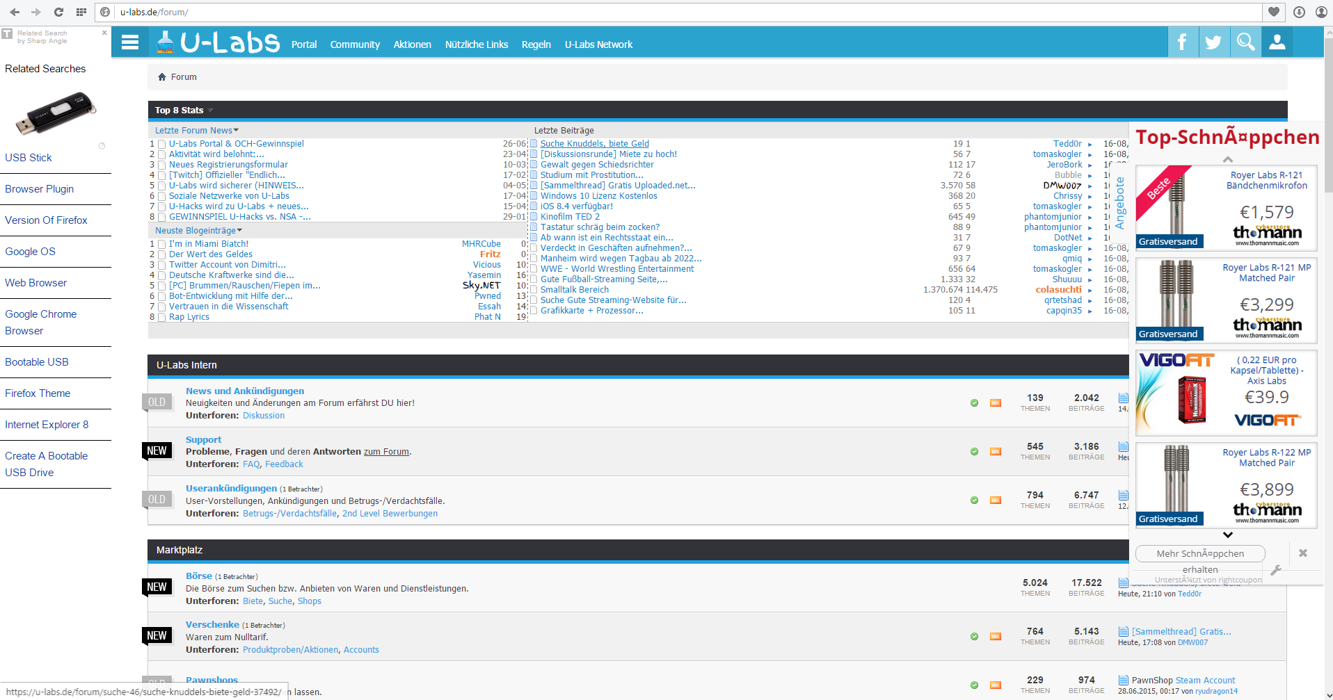Open the News und Ankündigungen forum
1333x700 pixels.
click(x=245, y=391)
